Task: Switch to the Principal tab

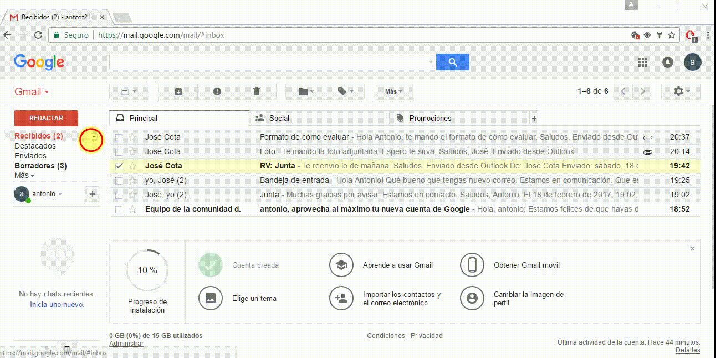Action: point(180,118)
